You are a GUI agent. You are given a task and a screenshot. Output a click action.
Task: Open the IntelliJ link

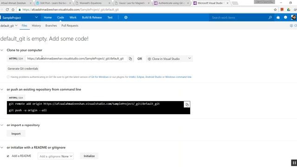pyautogui.click(x=132, y=77)
